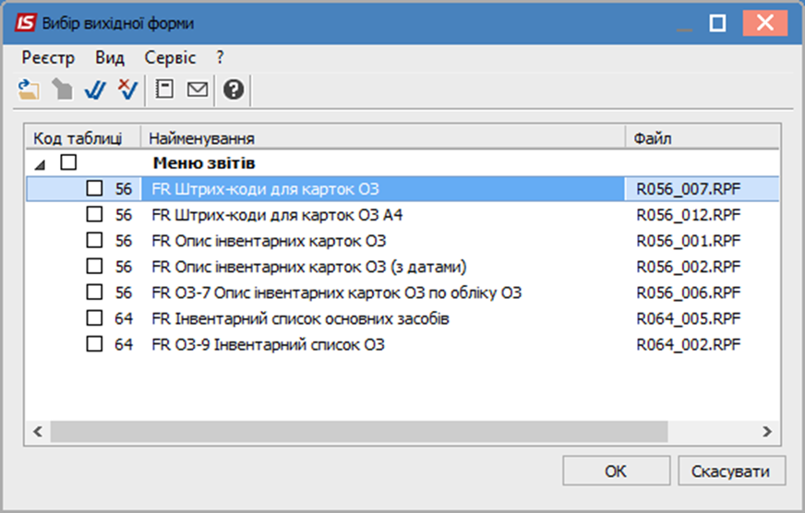Screen dimensions: 805x513
Task: Open the Сервіс menu
Action: (170, 58)
